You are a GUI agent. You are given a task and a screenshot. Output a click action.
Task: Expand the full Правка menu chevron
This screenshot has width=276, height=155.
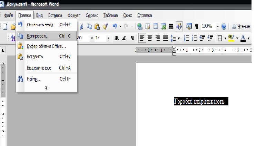point(47,87)
